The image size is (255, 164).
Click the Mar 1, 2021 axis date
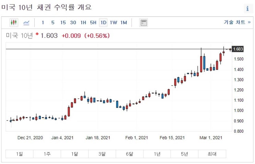[x=211, y=138]
